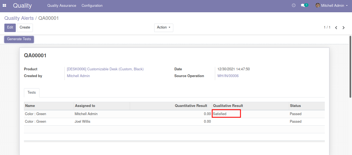Open source operation WH/IN/00006 link

228,76
